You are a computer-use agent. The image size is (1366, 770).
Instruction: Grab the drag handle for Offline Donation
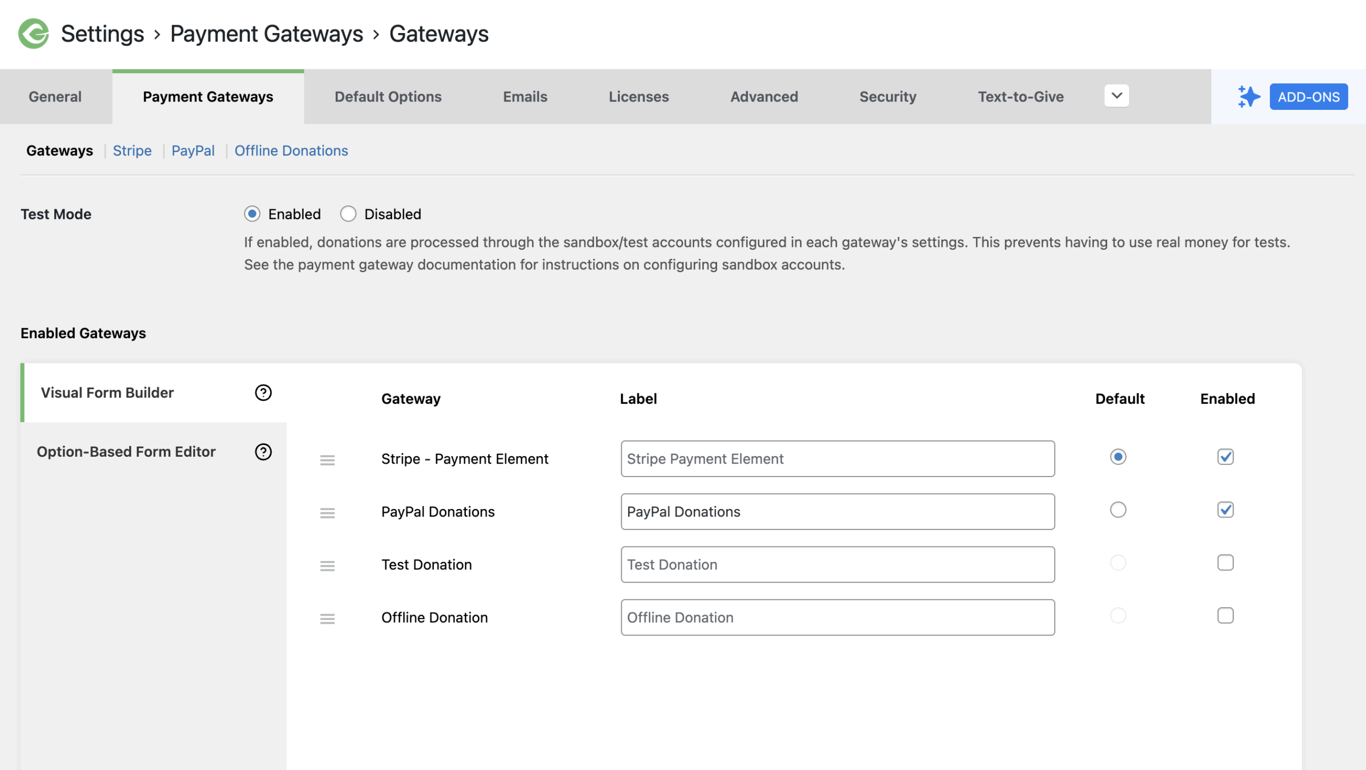[327, 618]
